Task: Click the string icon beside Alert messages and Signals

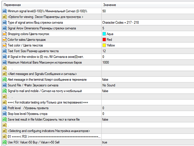Action: [x=5, y=74]
